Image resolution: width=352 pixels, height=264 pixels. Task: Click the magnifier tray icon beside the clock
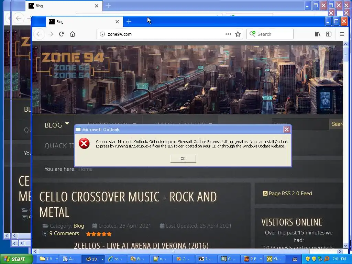click(327, 259)
